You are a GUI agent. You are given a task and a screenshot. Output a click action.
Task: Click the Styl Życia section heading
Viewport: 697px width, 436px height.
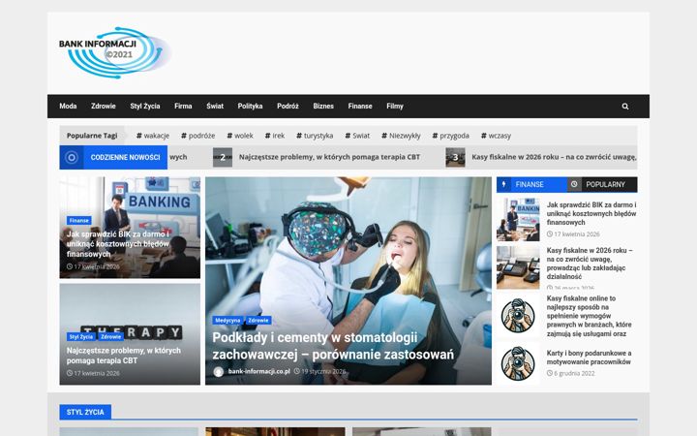(85, 412)
